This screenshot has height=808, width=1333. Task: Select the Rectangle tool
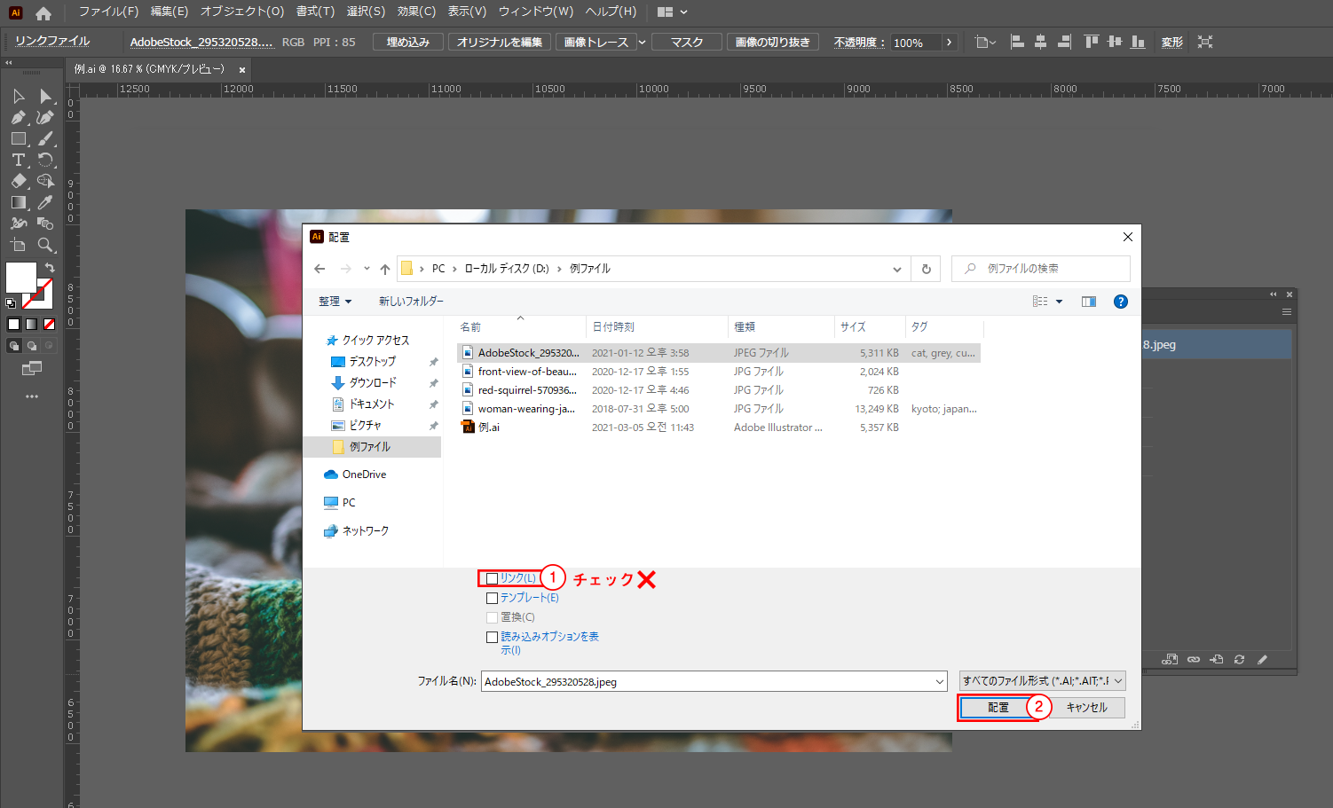click(x=19, y=138)
